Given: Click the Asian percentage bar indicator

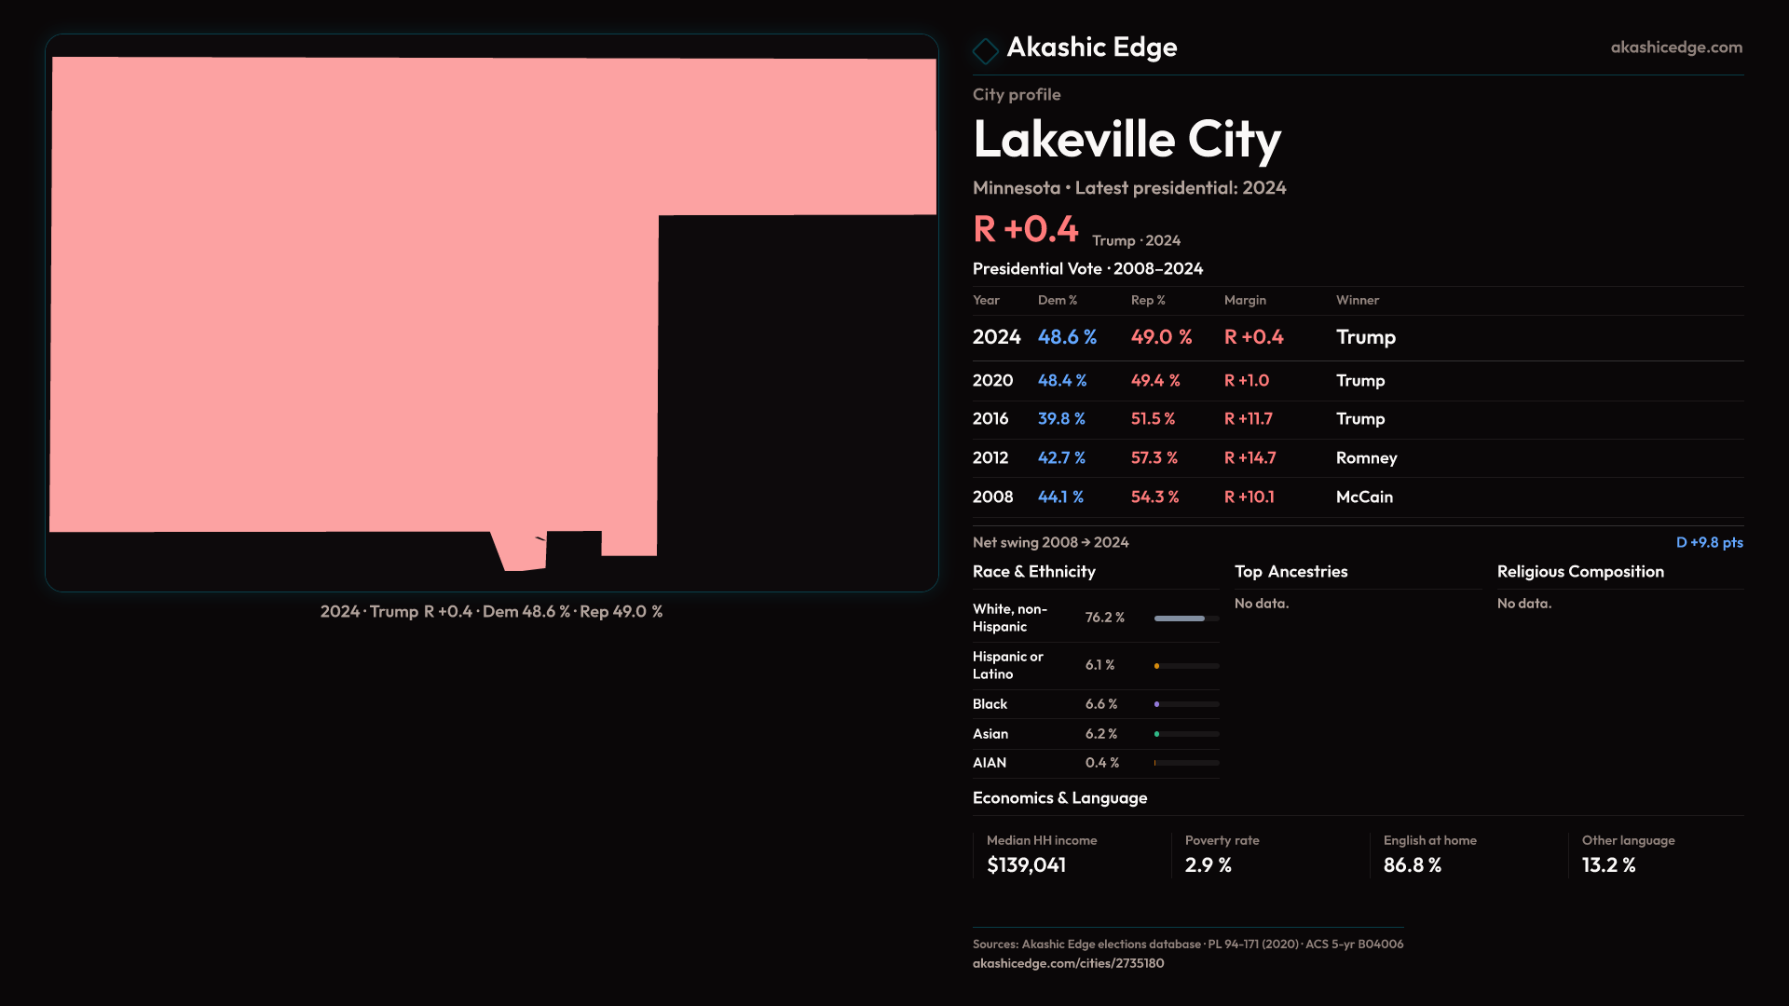Looking at the screenshot, I should (x=1157, y=734).
